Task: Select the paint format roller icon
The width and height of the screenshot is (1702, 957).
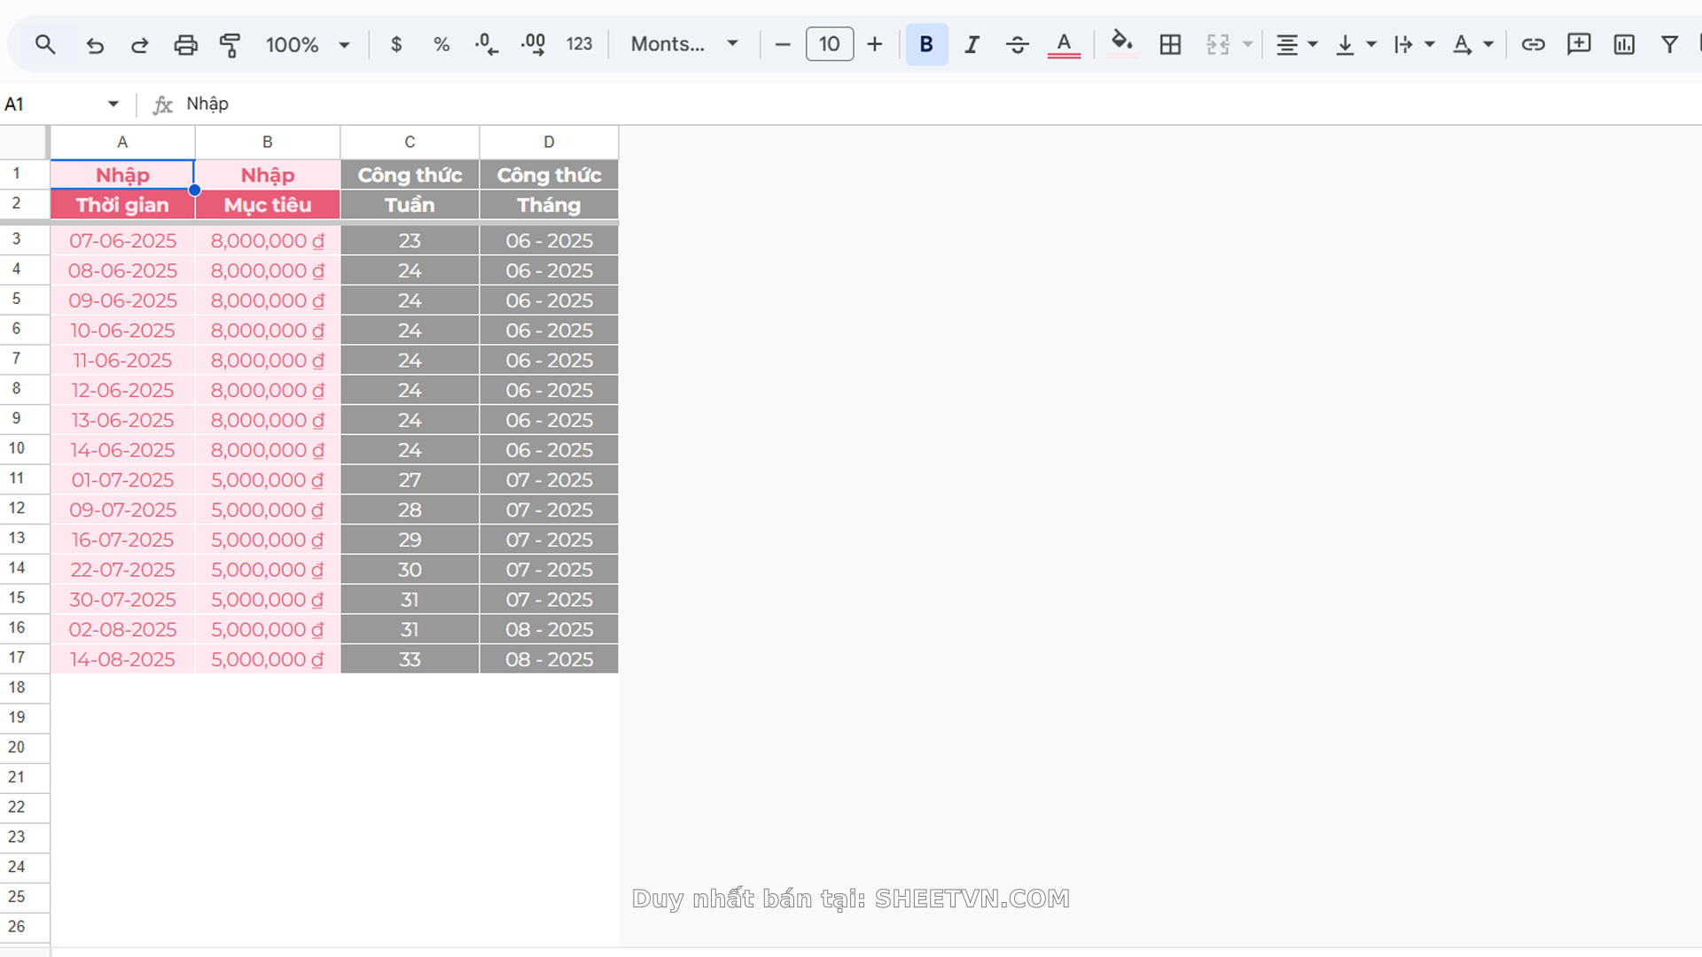Action: [230, 44]
